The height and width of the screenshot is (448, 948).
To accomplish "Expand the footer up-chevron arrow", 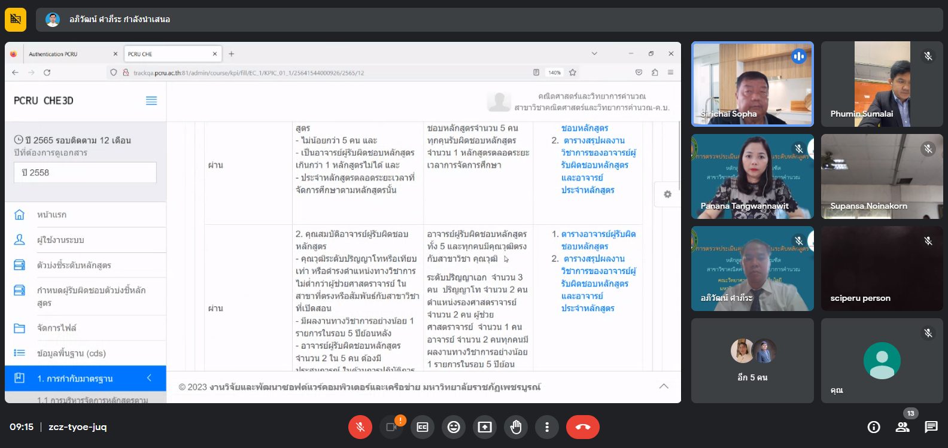I will pyautogui.click(x=664, y=386).
